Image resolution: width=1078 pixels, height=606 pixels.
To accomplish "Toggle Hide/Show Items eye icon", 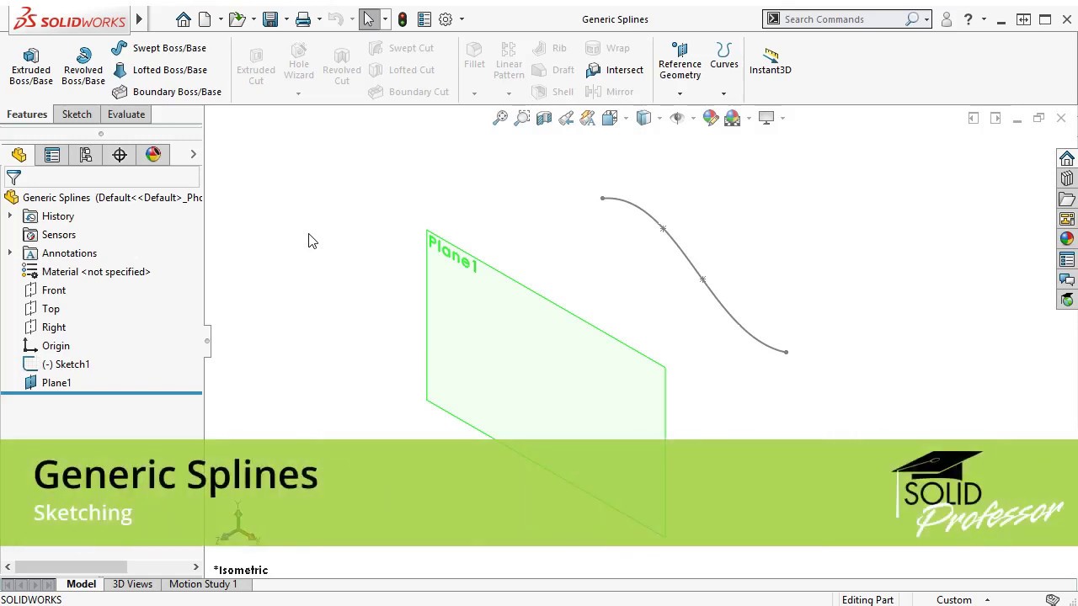I will tap(676, 118).
